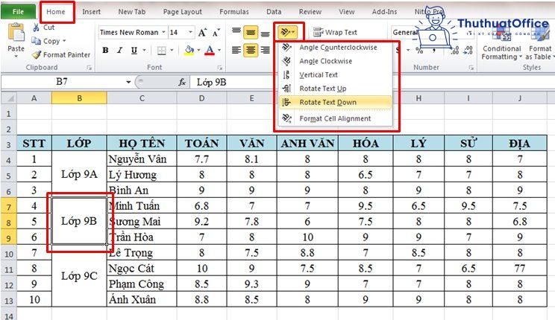Open font color dropdown arrow
The height and width of the screenshot is (320, 555).
click(x=219, y=50)
